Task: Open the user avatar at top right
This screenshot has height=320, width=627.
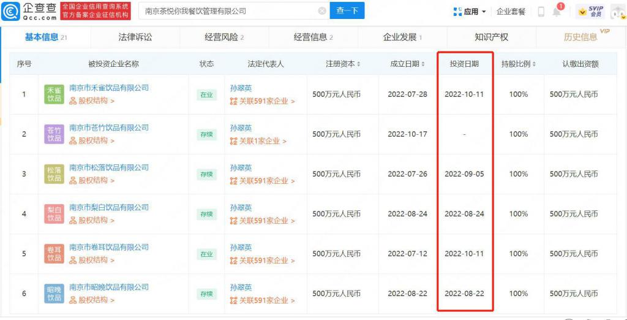Action: [x=617, y=12]
